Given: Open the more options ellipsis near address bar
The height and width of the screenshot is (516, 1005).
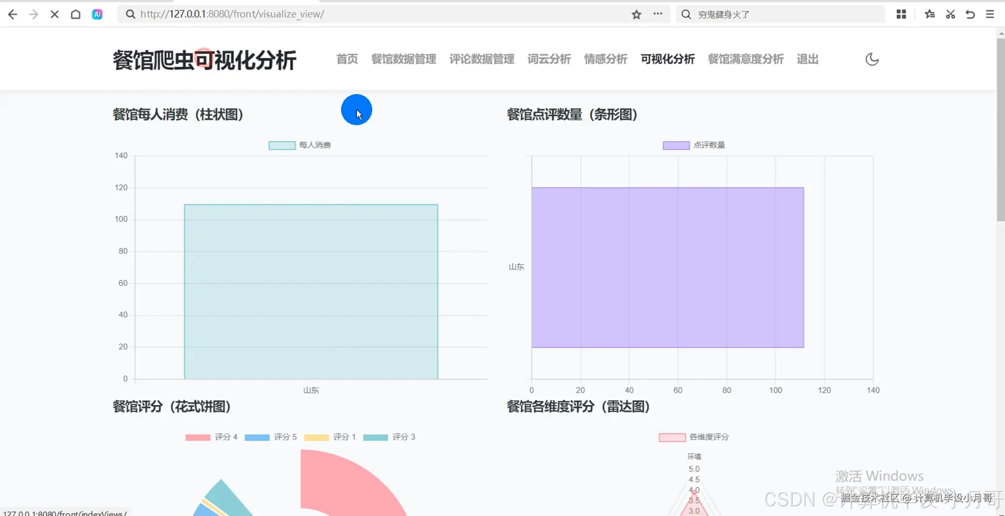Looking at the screenshot, I should (x=658, y=14).
